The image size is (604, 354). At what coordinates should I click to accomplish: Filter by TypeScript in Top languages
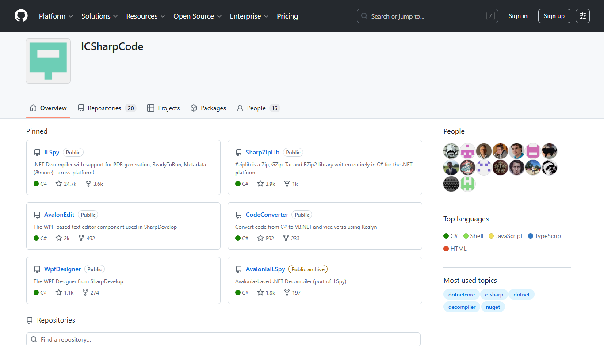tap(546, 236)
